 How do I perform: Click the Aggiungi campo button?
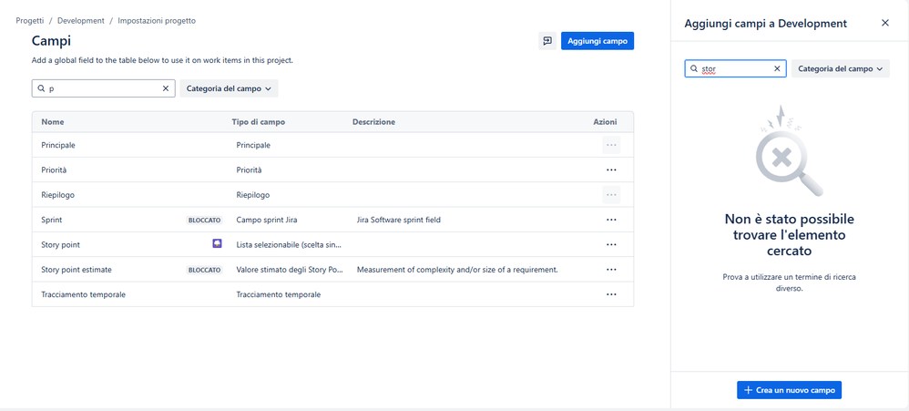coord(597,41)
